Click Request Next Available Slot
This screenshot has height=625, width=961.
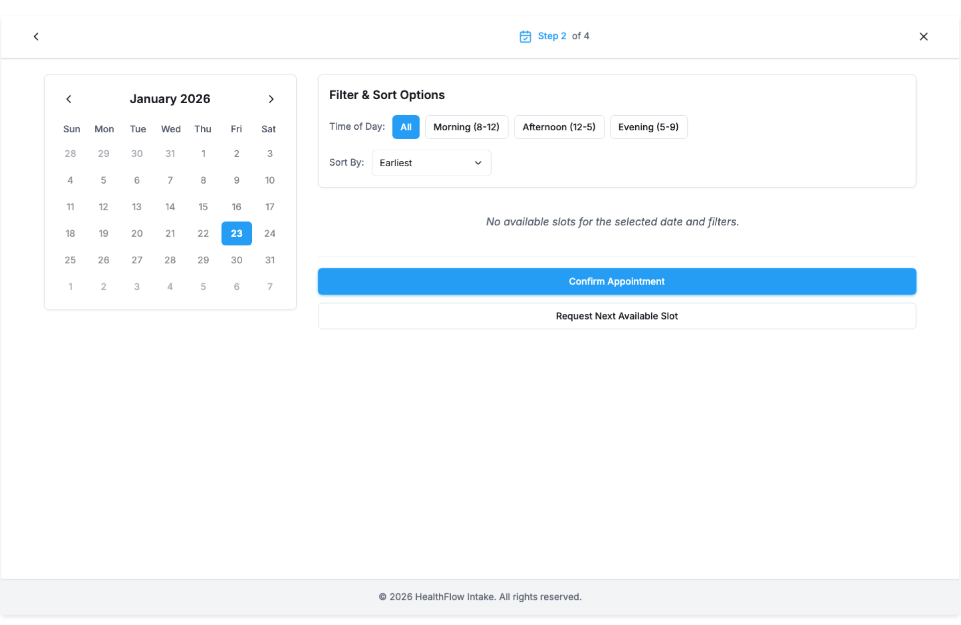(617, 316)
